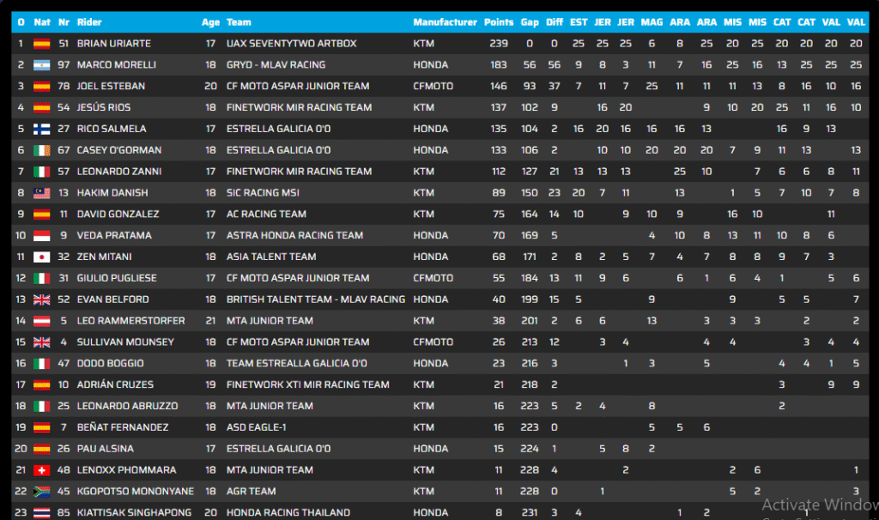Select the Age column header
The width and height of the screenshot is (879, 520).
(210, 22)
